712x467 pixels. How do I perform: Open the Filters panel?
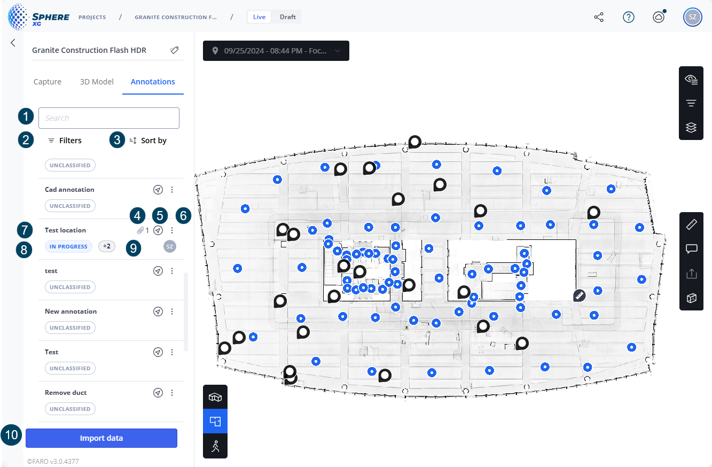click(65, 141)
